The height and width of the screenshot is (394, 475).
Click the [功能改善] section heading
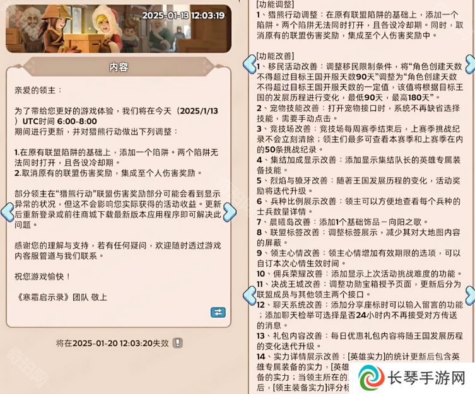(275, 56)
